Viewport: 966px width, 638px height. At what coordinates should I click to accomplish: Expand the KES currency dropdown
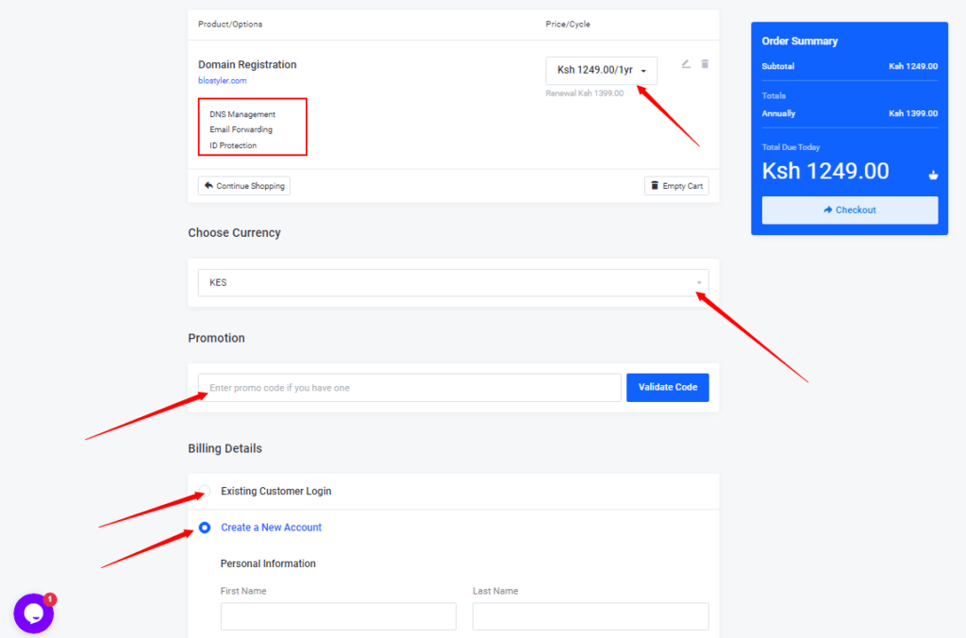(454, 282)
